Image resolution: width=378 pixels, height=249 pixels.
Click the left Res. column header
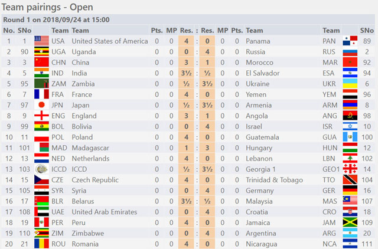[187, 30]
